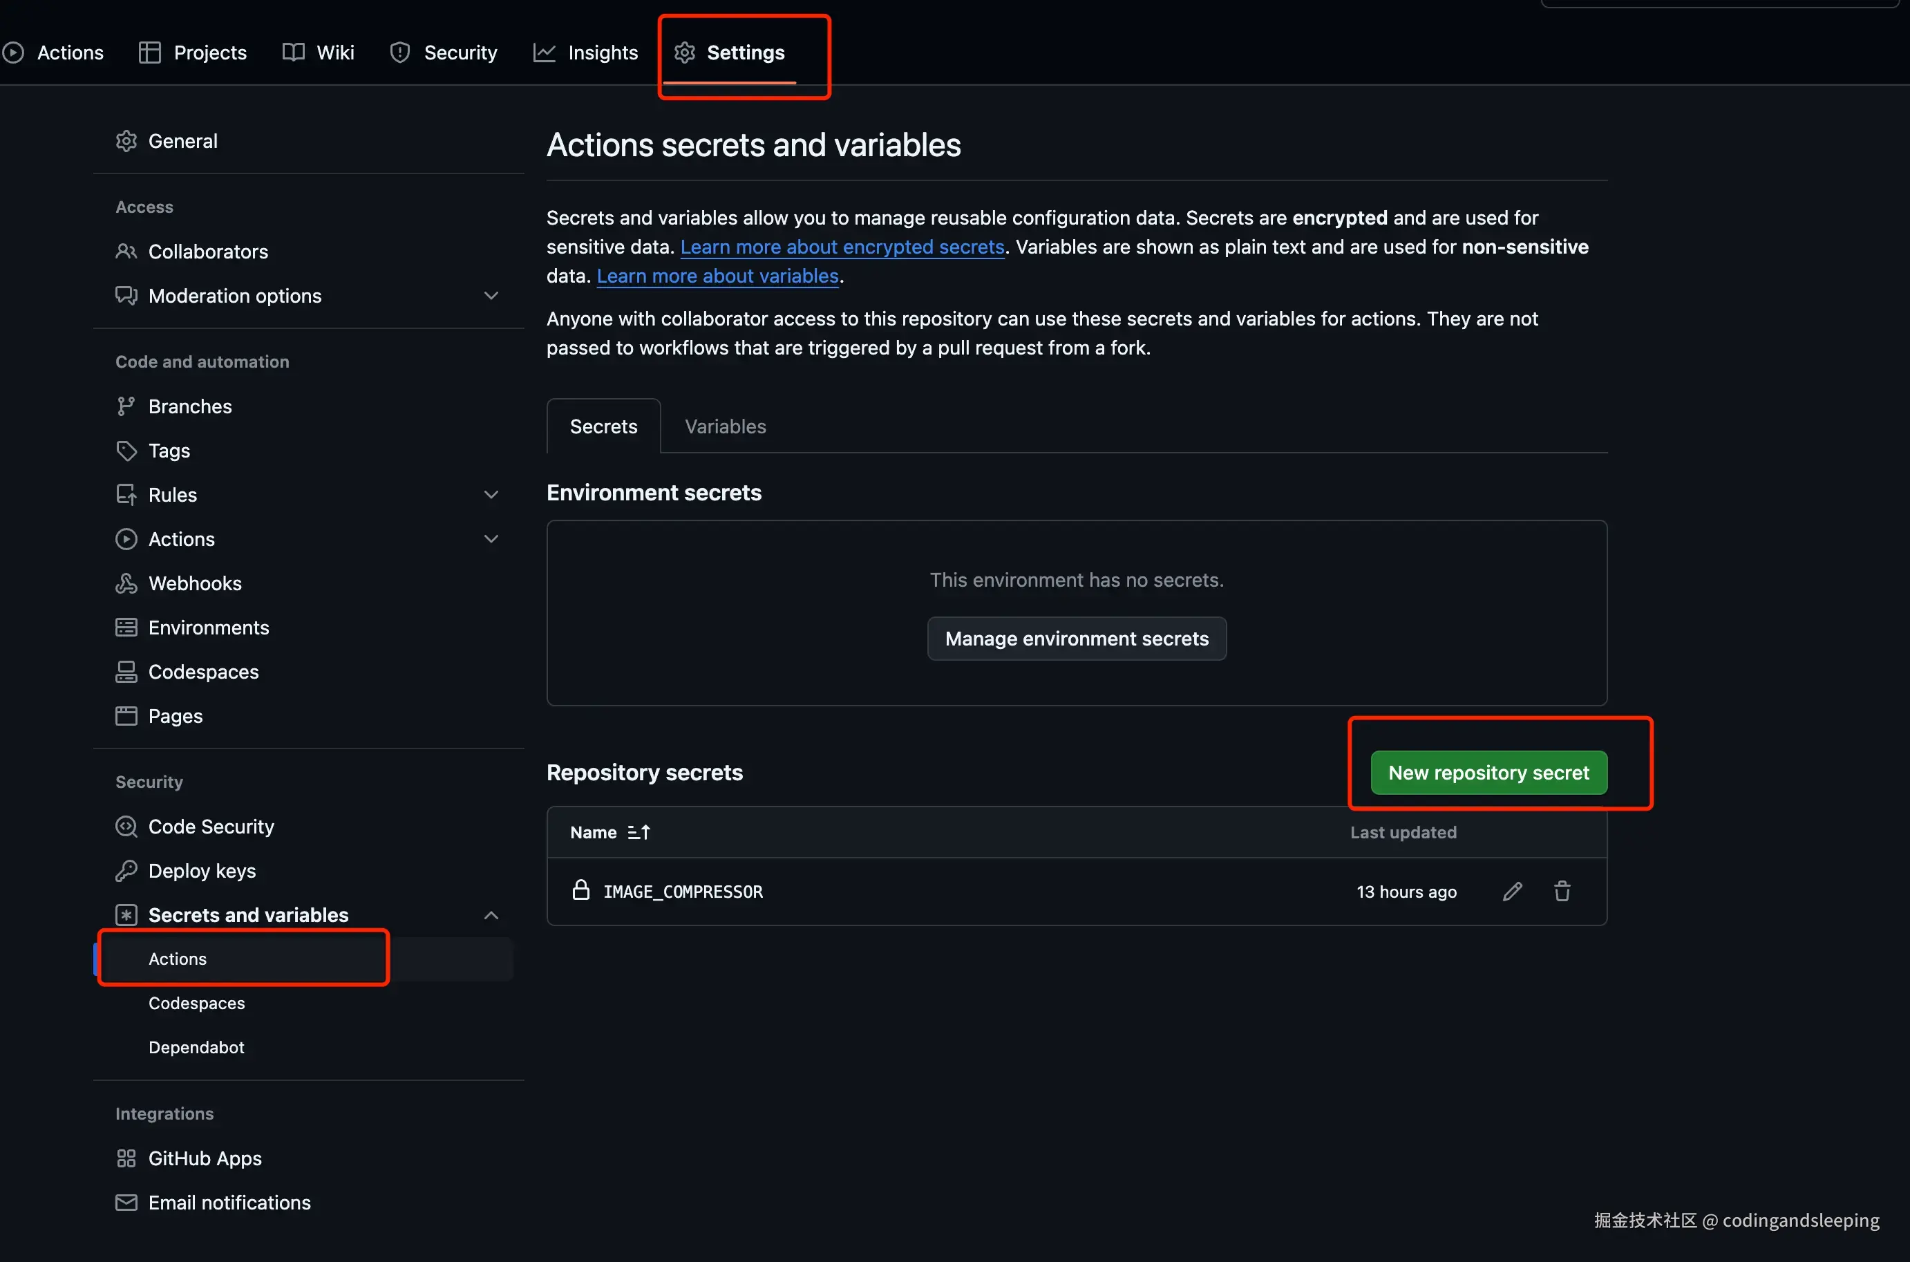Click the trash delete icon for IMAGE_COMPRESSOR

click(1562, 891)
